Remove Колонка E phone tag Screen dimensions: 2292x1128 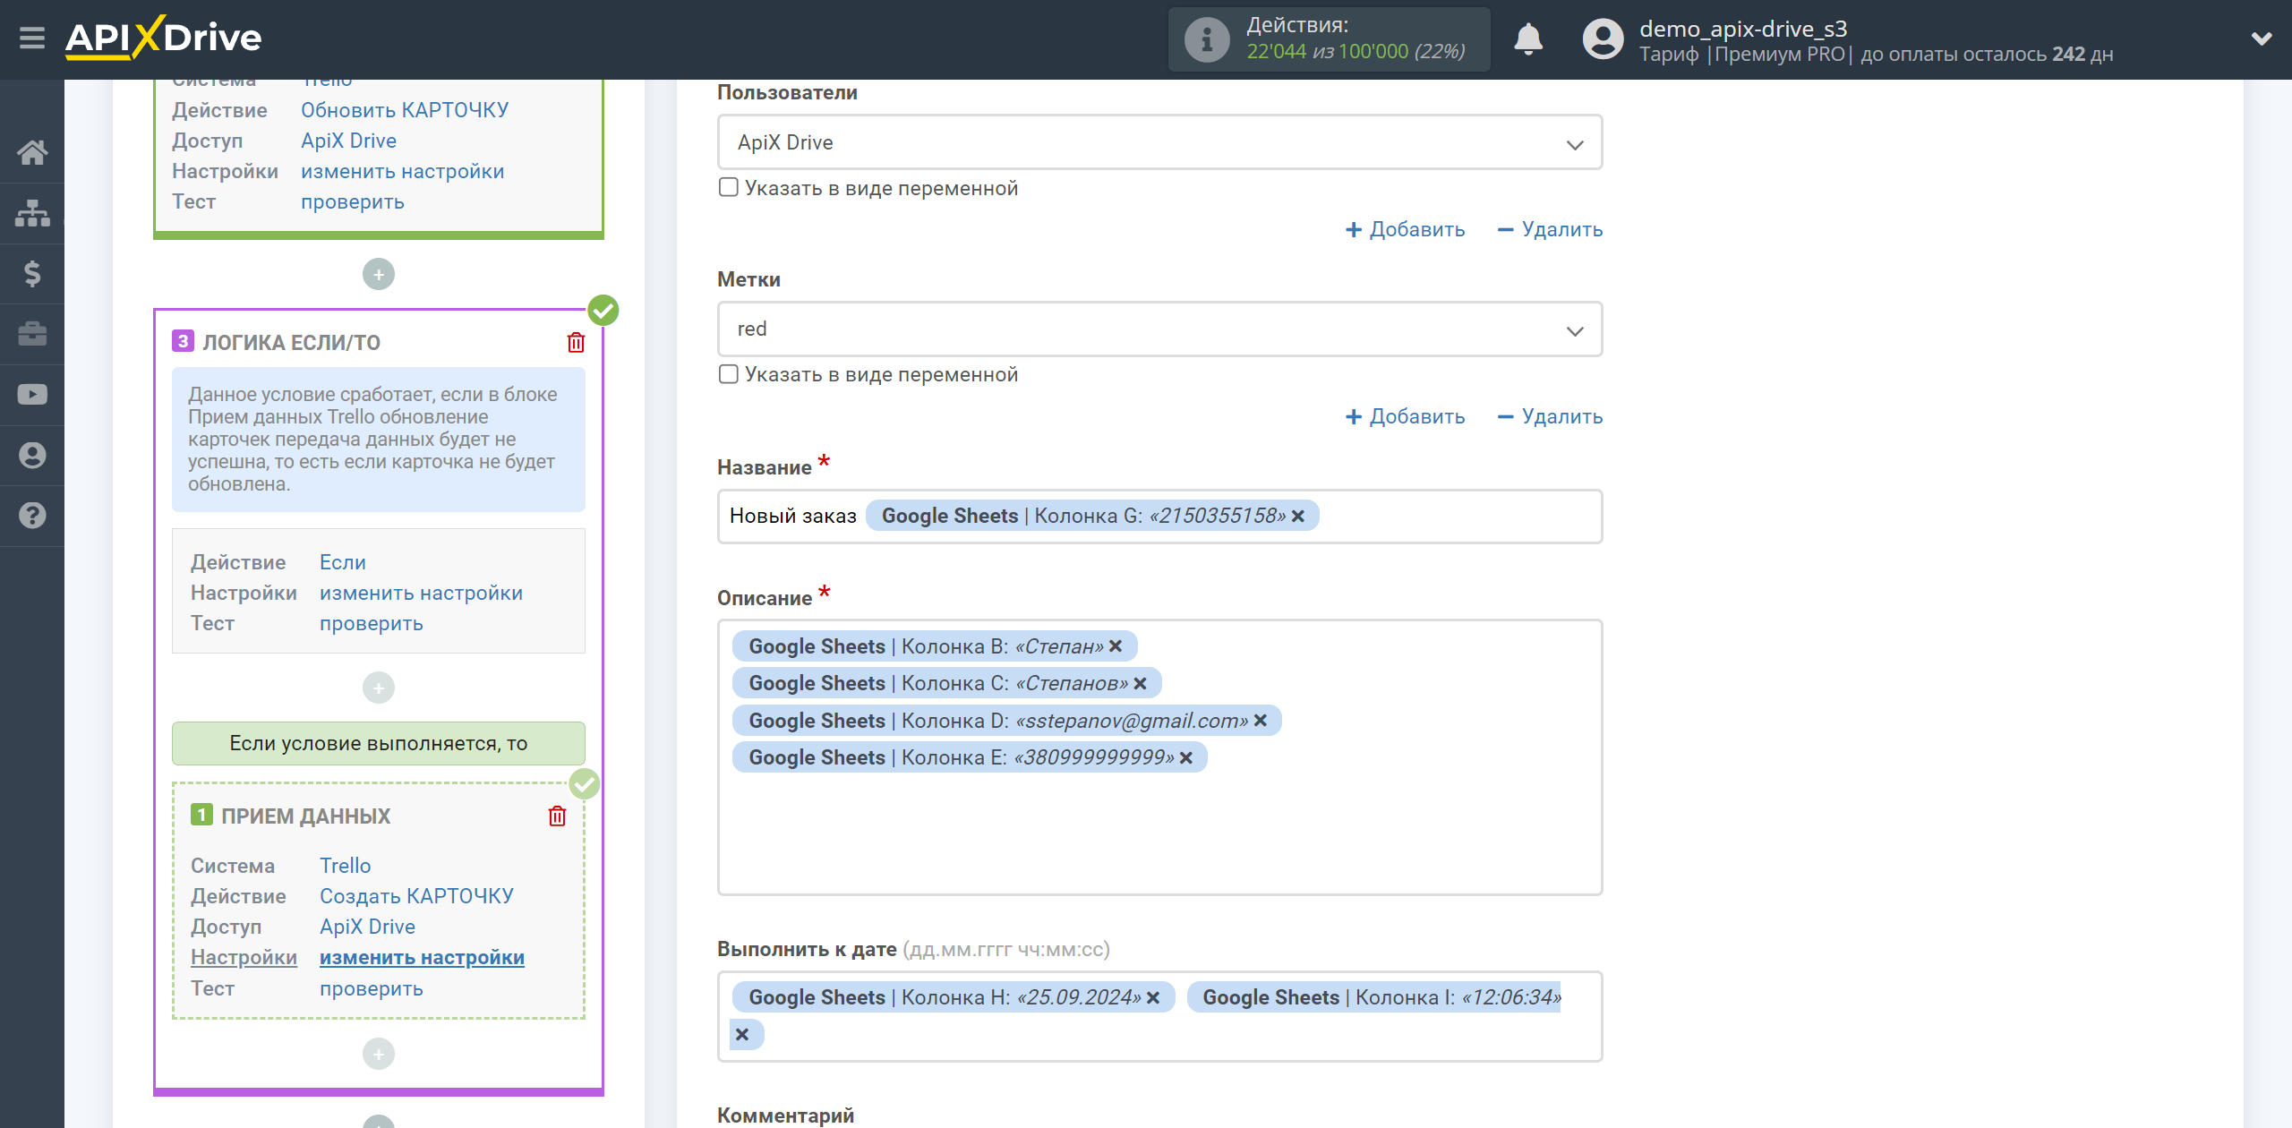click(x=1186, y=757)
